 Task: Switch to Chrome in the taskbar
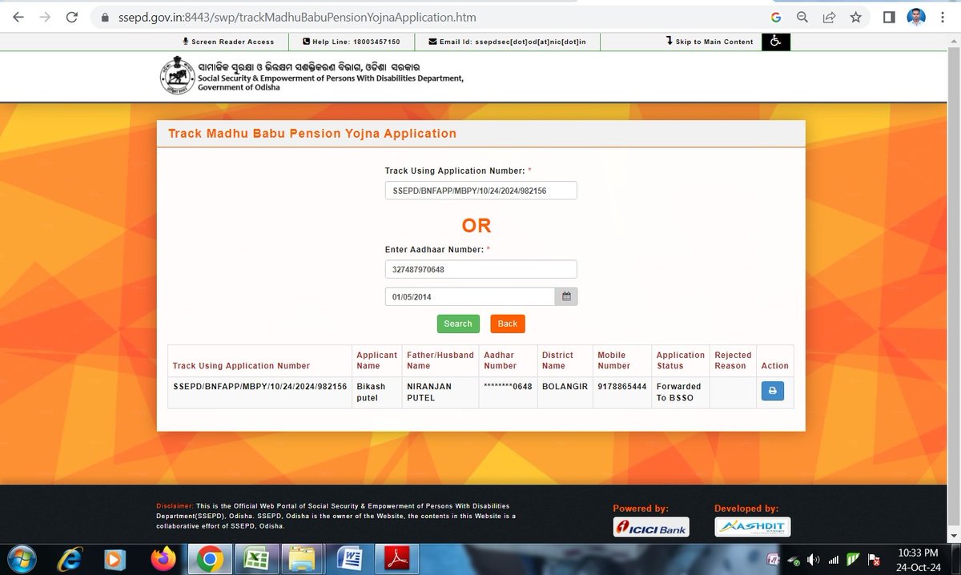pos(211,557)
